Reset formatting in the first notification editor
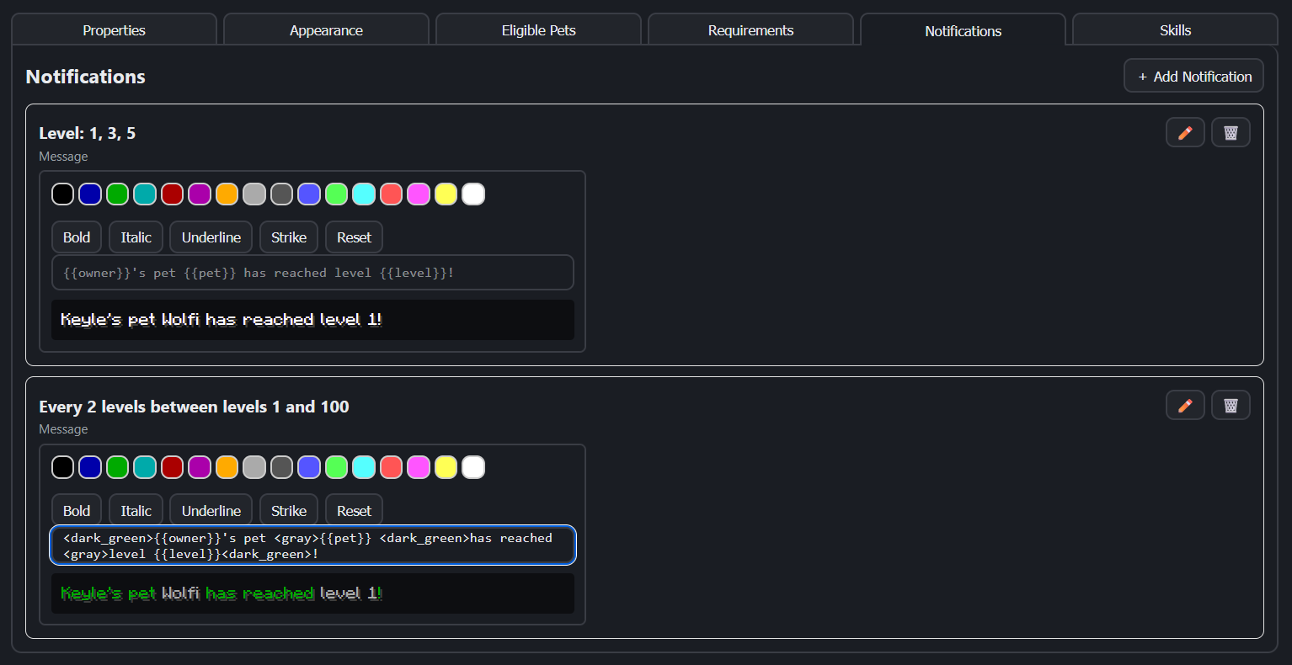 354,237
